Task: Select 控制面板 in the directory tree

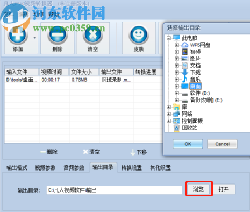Action: [192, 121]
